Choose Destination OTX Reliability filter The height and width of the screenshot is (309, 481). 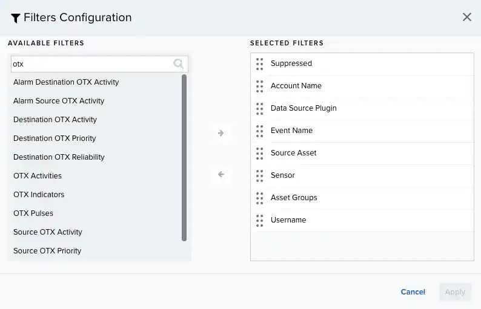[x=59, y=157]
